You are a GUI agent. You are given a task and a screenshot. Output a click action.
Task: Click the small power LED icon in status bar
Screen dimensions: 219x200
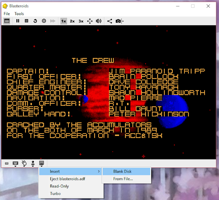pyautogui.click(x=7, y=163)
